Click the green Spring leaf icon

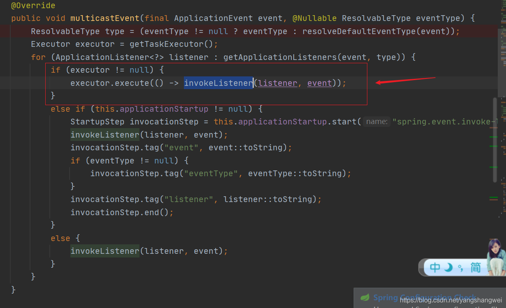coord(364,298)
